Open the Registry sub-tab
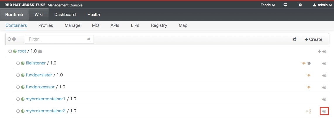 click(x=159, y=25)
